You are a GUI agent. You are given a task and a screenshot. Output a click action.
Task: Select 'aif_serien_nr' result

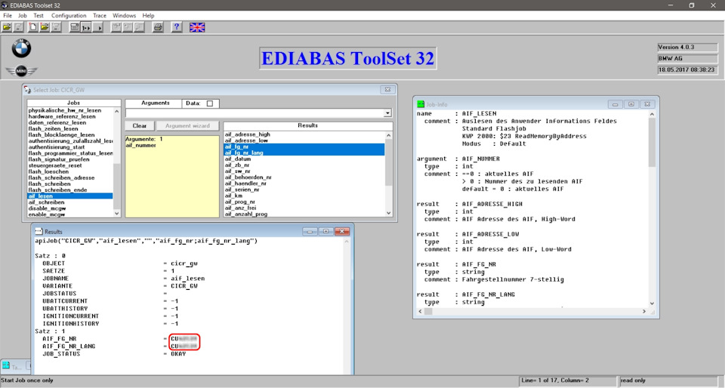[304, 189]
